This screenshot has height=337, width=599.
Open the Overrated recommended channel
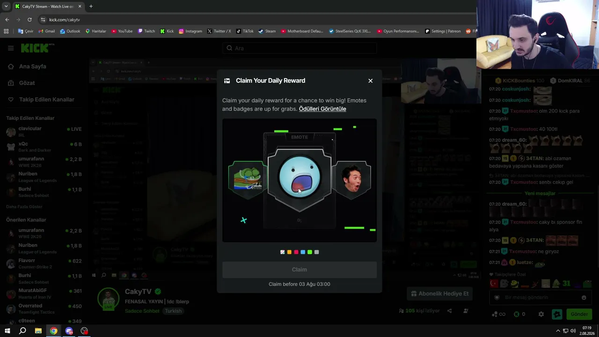44,309
